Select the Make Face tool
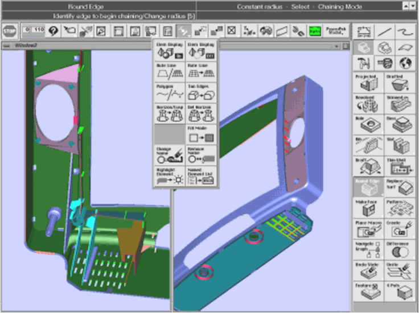 point(368,208)
